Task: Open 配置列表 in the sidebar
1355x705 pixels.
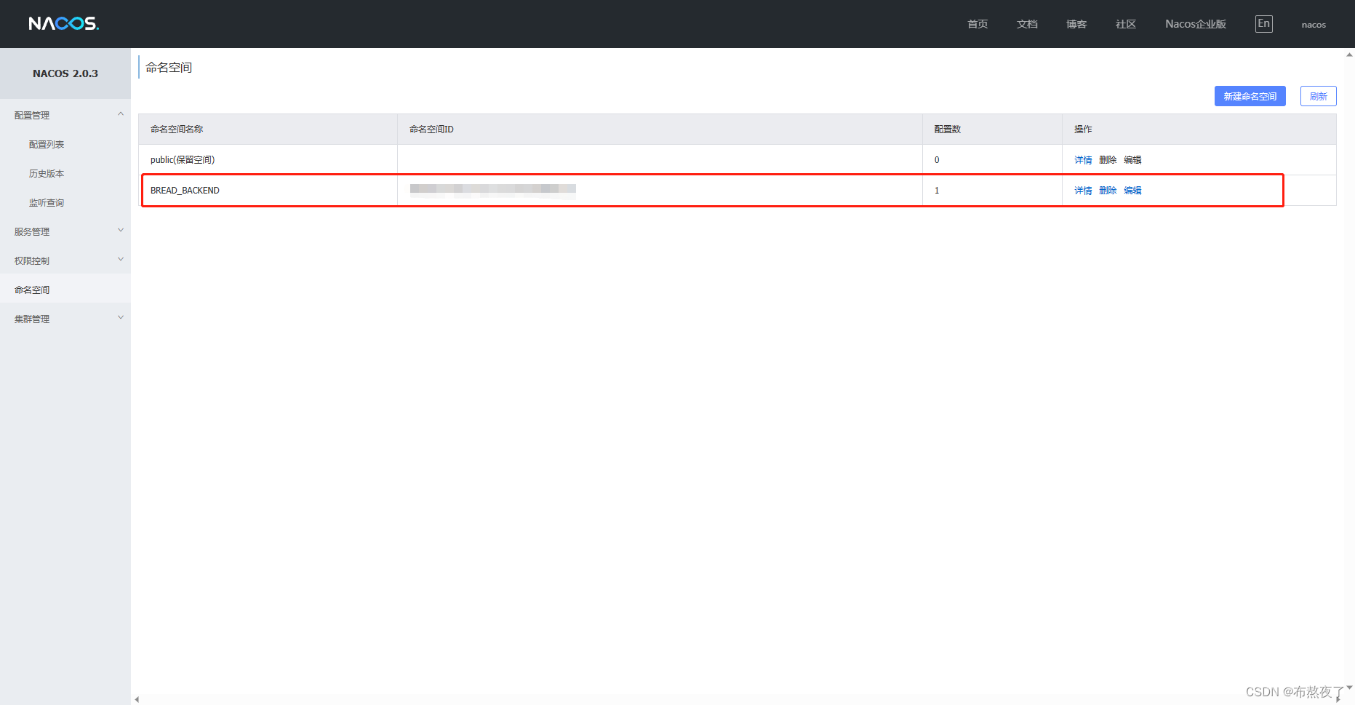Action: tap(47, 144)
